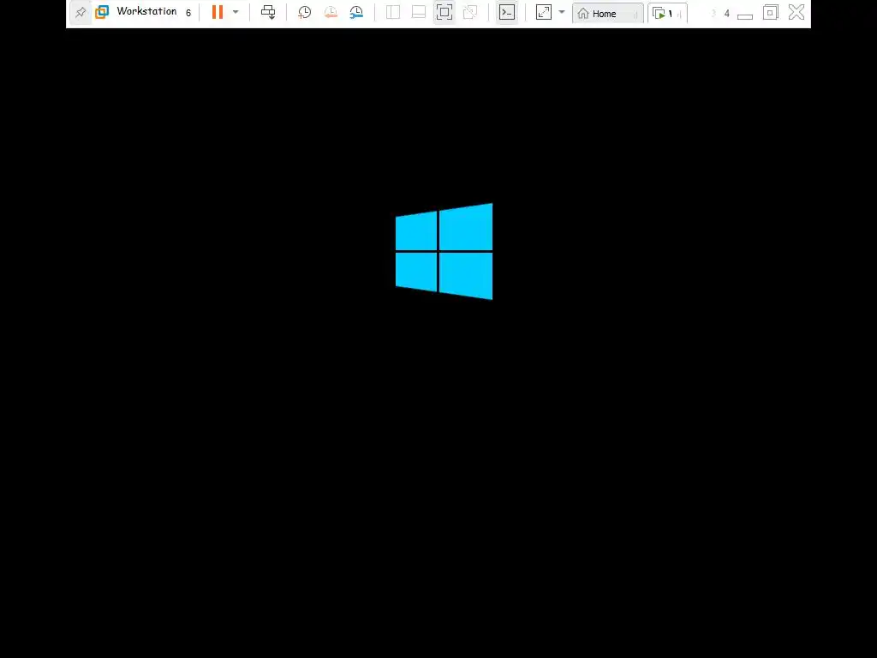877x658 pixels.
Task: Toggle the thumbnail bar view
Action: tap(418, 12)
